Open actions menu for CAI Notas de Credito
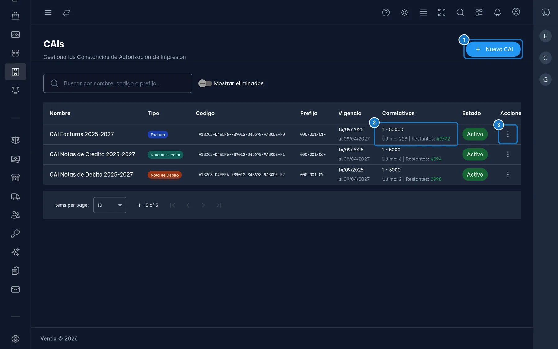 coord(508,154)
